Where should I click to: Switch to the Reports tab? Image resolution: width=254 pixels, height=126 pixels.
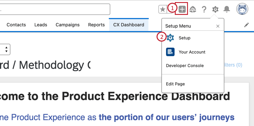coord(96,25)
